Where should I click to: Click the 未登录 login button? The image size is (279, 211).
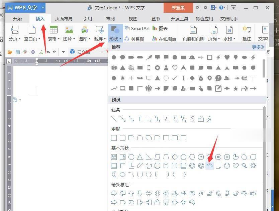(178, 7)
